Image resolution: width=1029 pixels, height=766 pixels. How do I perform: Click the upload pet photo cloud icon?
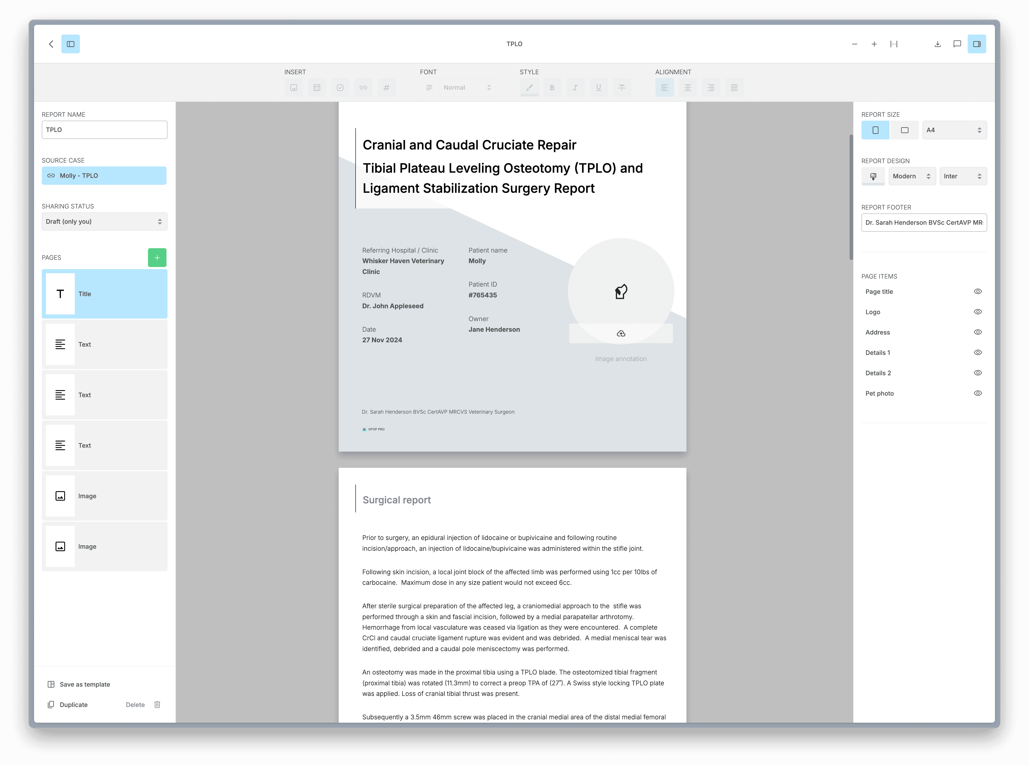tap(620, 334)
